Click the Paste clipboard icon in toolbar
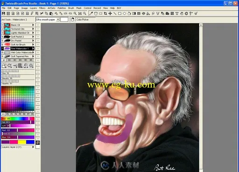 51,14
